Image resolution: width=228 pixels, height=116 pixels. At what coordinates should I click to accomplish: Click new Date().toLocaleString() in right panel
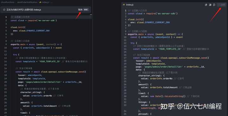tap(168, 96)
